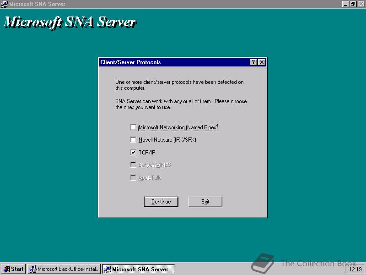Open the dialog's question mark help button

tap(253, 62)
